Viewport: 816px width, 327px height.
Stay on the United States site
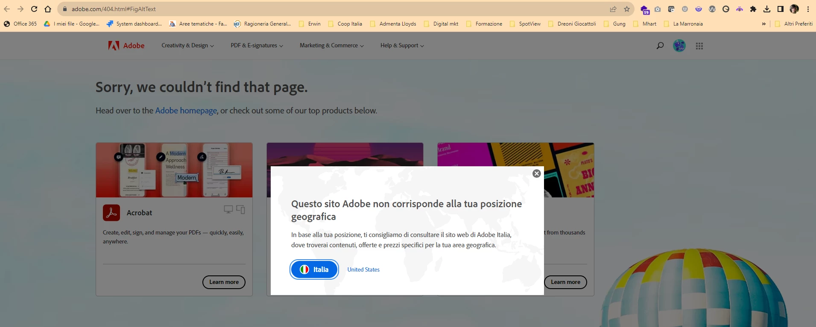pyautogui.click(x=363, y=270)
